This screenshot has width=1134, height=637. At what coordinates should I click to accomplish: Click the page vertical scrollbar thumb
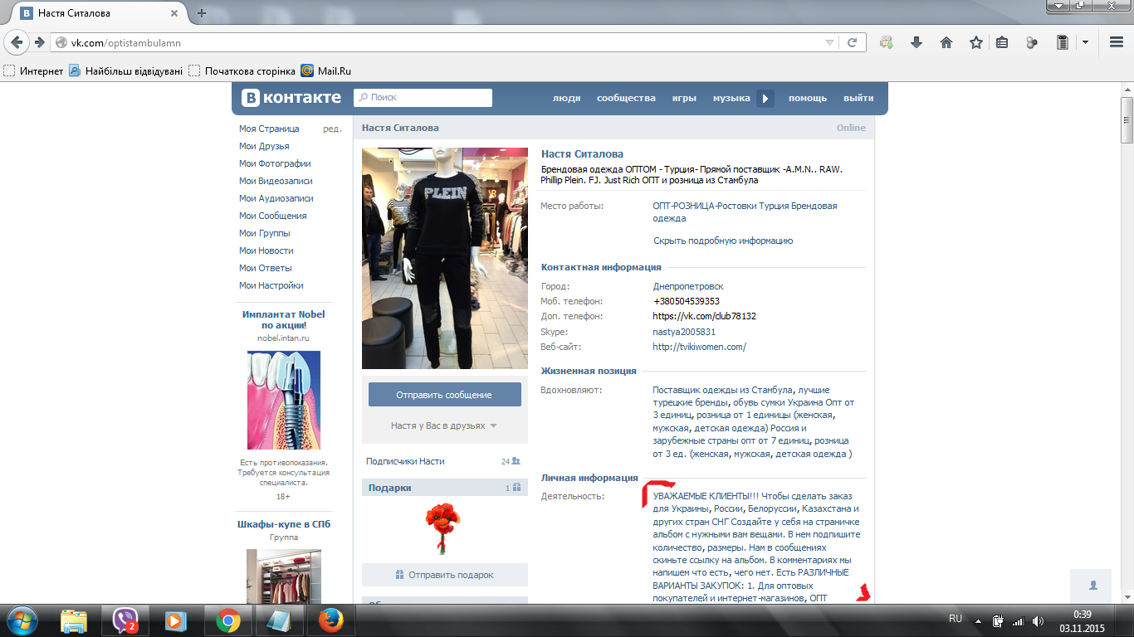pos(1127,119)
